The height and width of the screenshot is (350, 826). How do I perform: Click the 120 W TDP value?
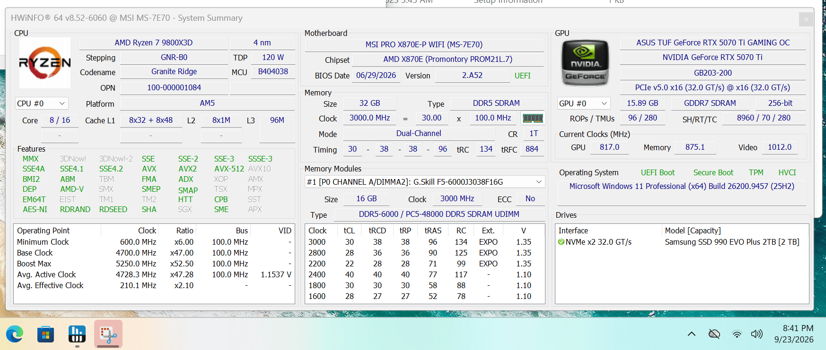pos(273,57)
